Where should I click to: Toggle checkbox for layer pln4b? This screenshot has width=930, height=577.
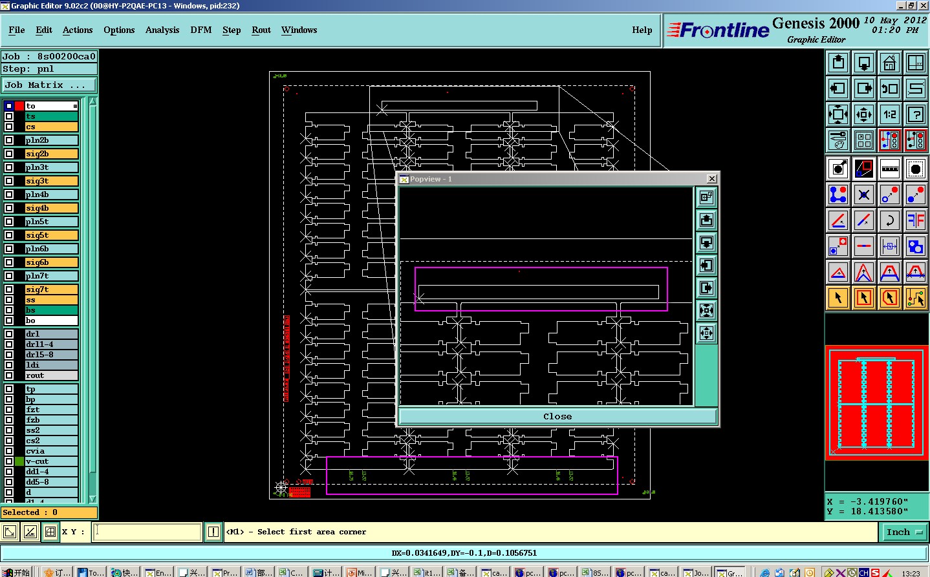coord(9,194)
